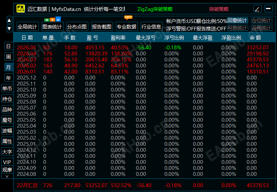Open 返佣统计 rebate statistics

click(x=261, y=28)
